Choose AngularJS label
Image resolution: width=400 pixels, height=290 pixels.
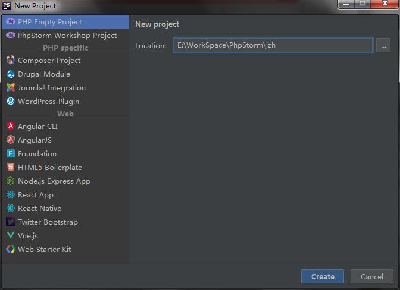35,140
